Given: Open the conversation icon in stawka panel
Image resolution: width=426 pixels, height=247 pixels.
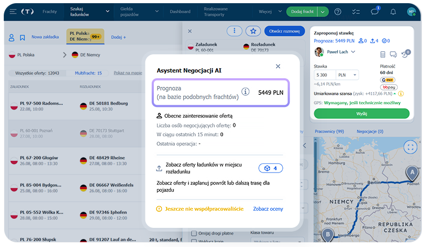Looking at the screenshot, I should (393, 54).
